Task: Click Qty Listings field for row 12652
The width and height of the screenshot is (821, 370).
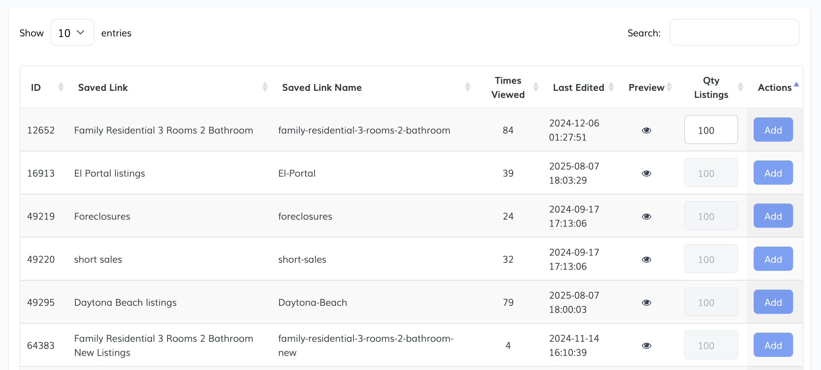Action: click(711, 130)
